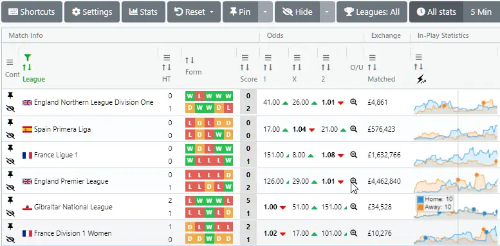This screenshot has height=246, width=500.
Task: Hide the Gibraltar National League match
Action: (x=10, y=213)
